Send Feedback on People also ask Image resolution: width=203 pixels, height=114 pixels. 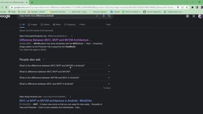pyautogui.click(x=107, y=88)
